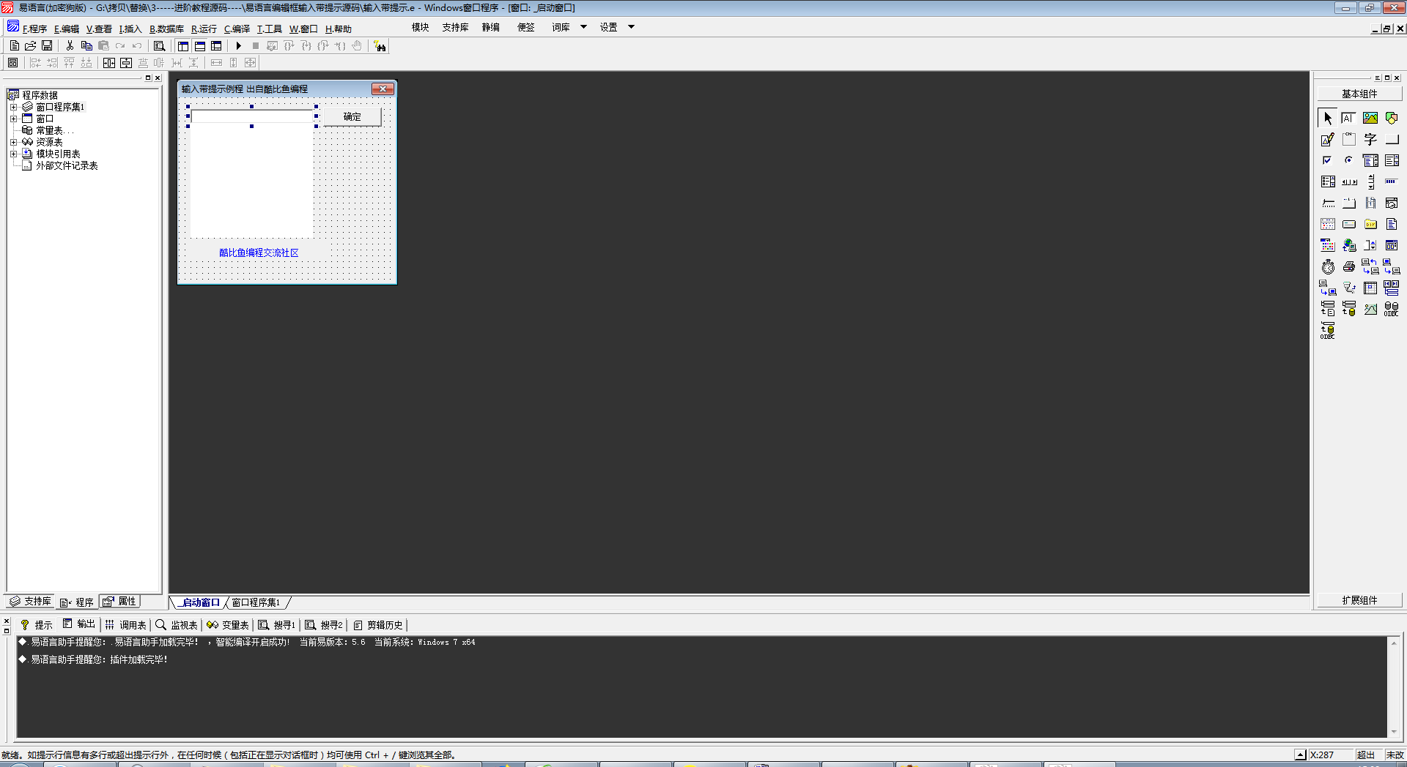Open the dropdown arrow next to 设置
The width and height of the screenshot is (1407, 767).
click(x=631, y=27)
